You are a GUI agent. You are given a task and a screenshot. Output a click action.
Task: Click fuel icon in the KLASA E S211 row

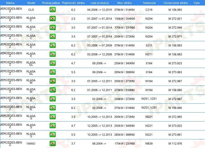[52, 45]
